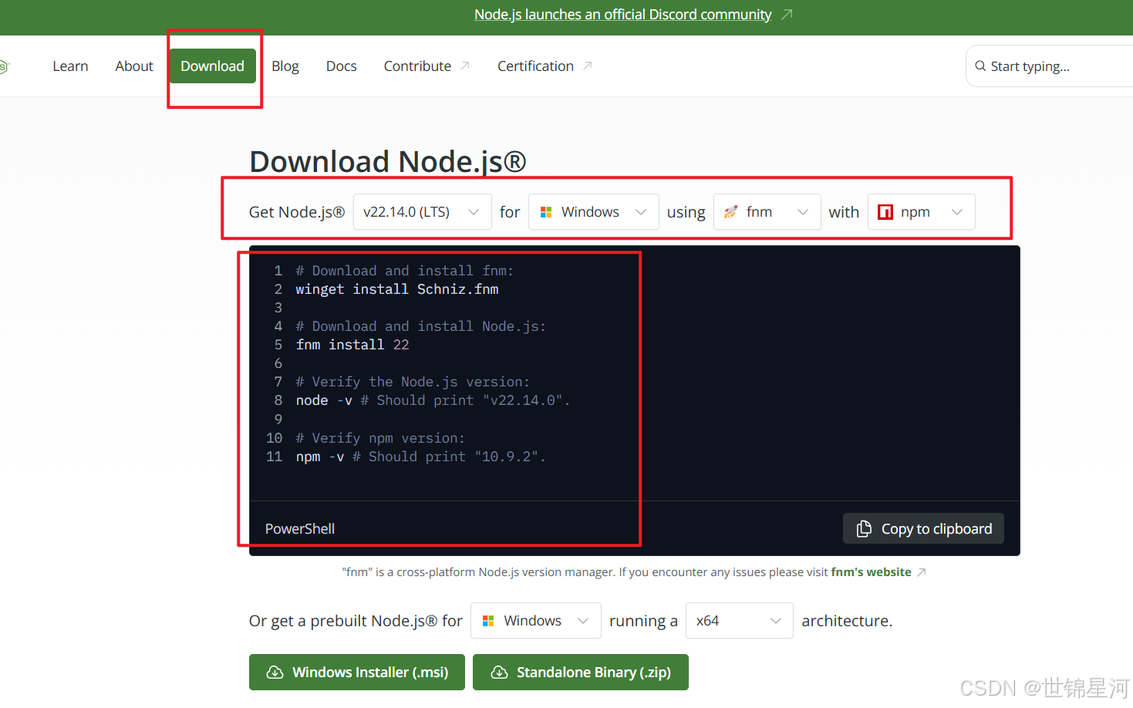Open the Discord community announcement link
1133x708 pixels.
pyautogui.click(x=623, y=15)
